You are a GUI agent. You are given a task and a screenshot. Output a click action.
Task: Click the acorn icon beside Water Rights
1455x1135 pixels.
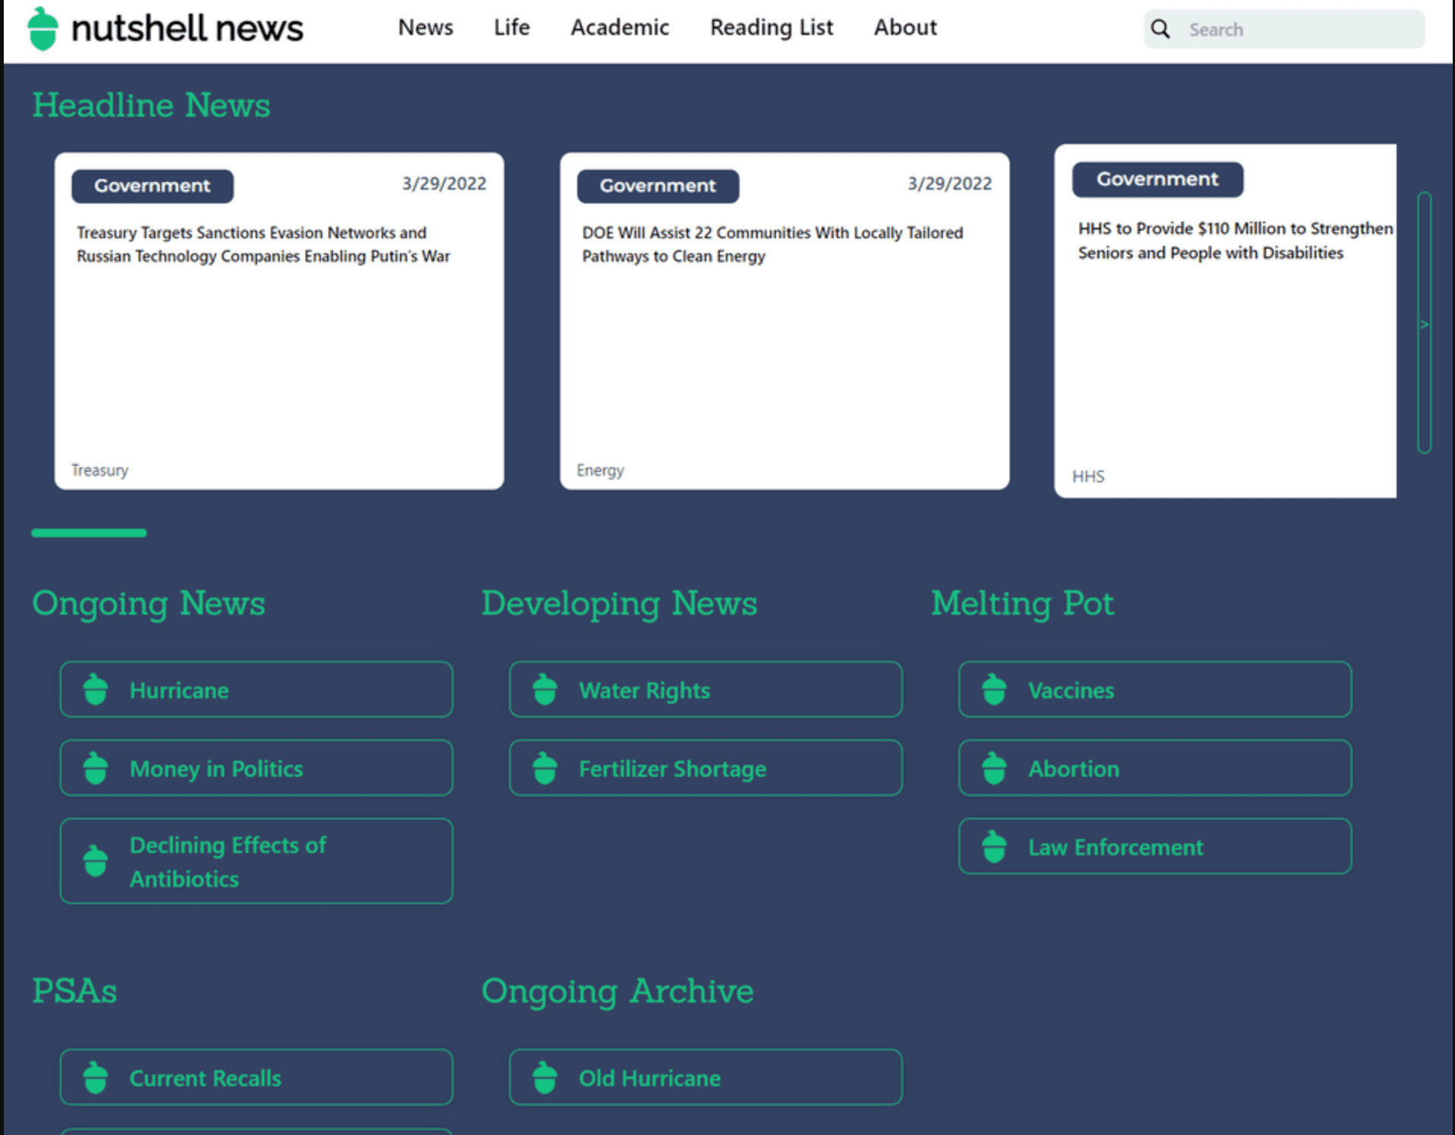point(544,689)
